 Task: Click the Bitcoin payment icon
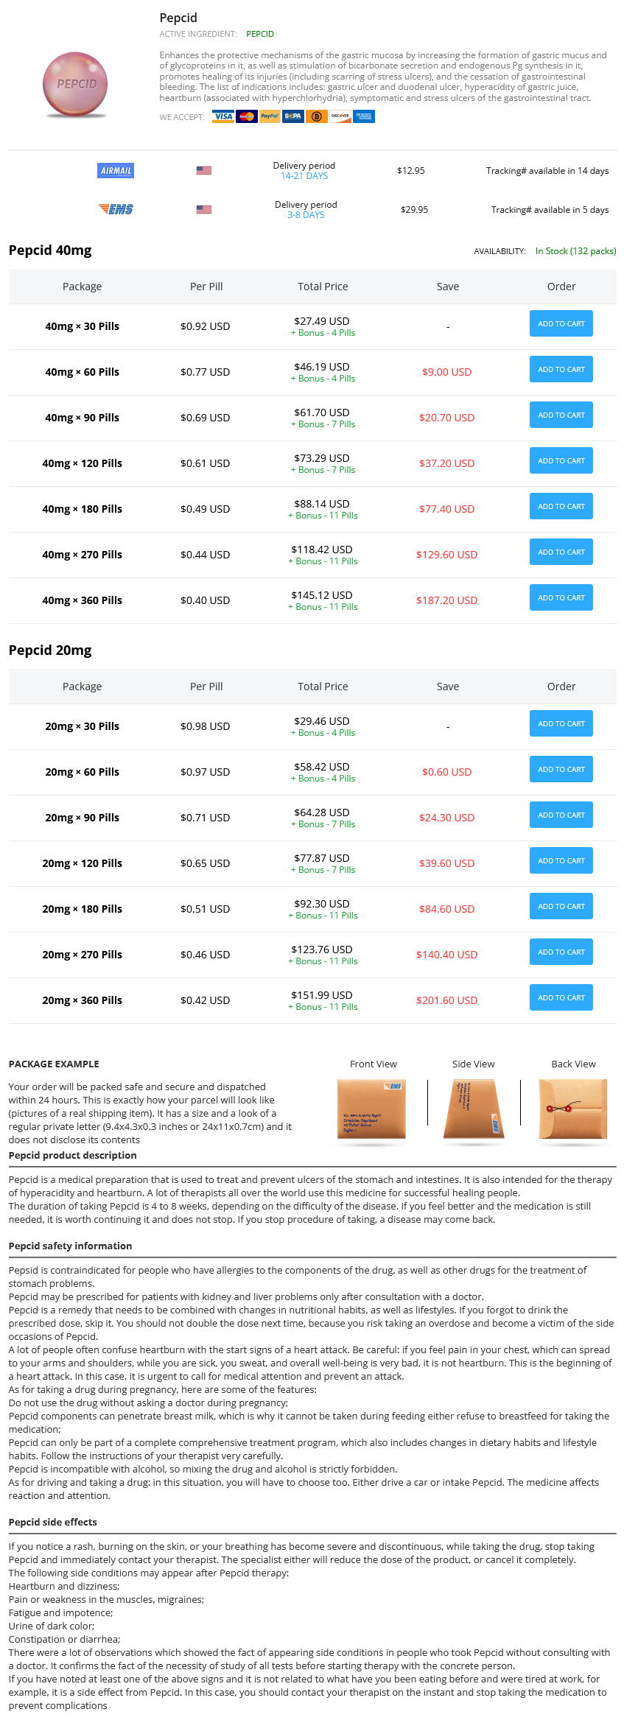[317, 116]
